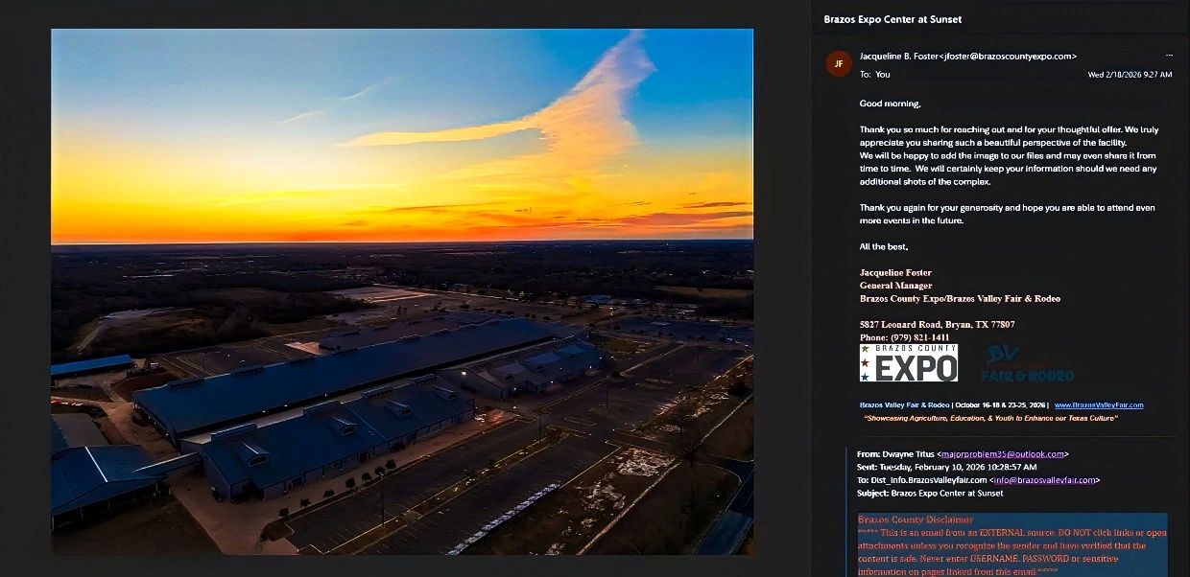The image size is (1190, 577).
Task: Open the sunset aerial photo of the expo
Action: point(402,291)
